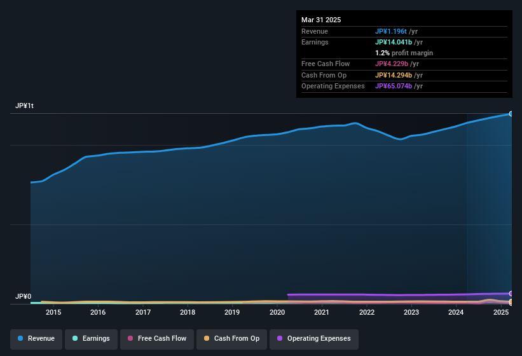This screenshot has width=522, height=356.
Task: Click the 2025 x-axis label
Action: click(500, 312)
